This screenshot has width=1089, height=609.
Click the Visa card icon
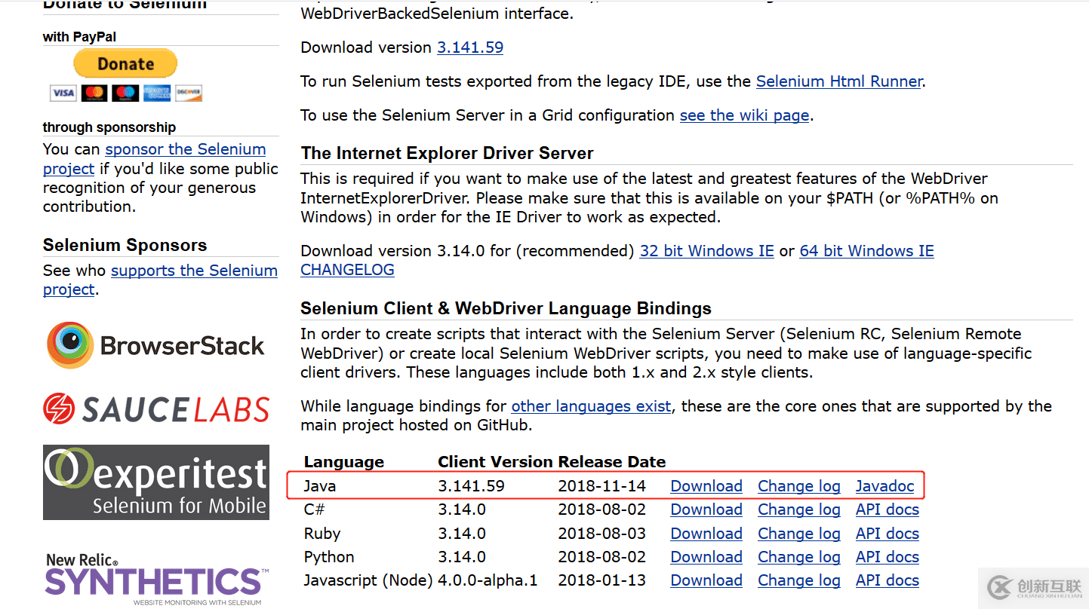[x=63, y=93]
